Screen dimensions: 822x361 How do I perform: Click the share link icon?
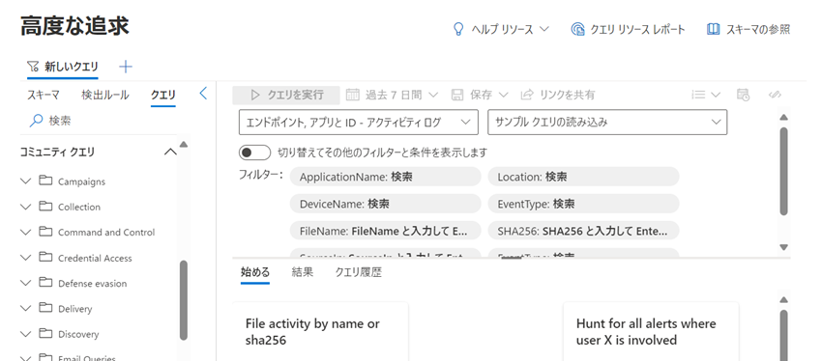[527, 95]
